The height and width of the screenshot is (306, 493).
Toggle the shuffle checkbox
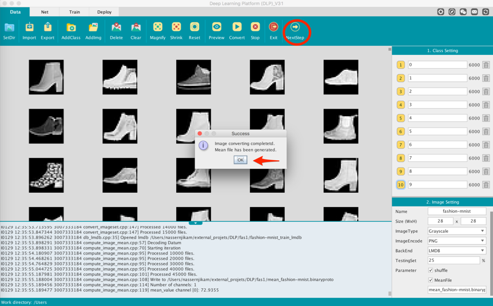431,271
